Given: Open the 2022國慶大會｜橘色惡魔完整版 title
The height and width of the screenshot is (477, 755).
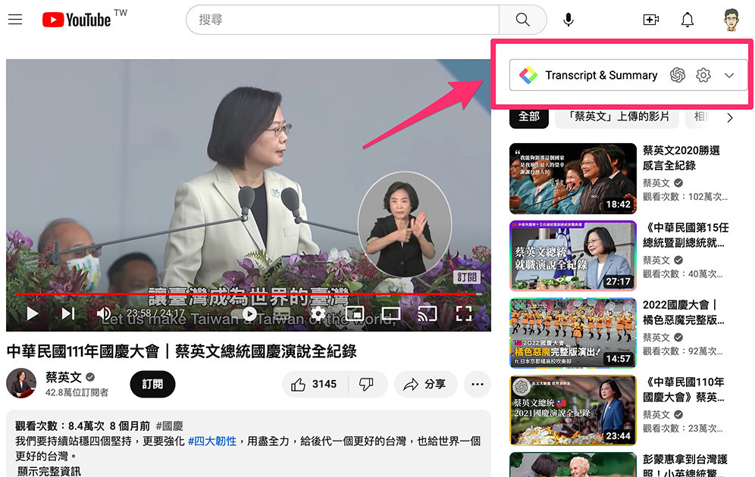Looking at the screenshot, I should point(683,312).
